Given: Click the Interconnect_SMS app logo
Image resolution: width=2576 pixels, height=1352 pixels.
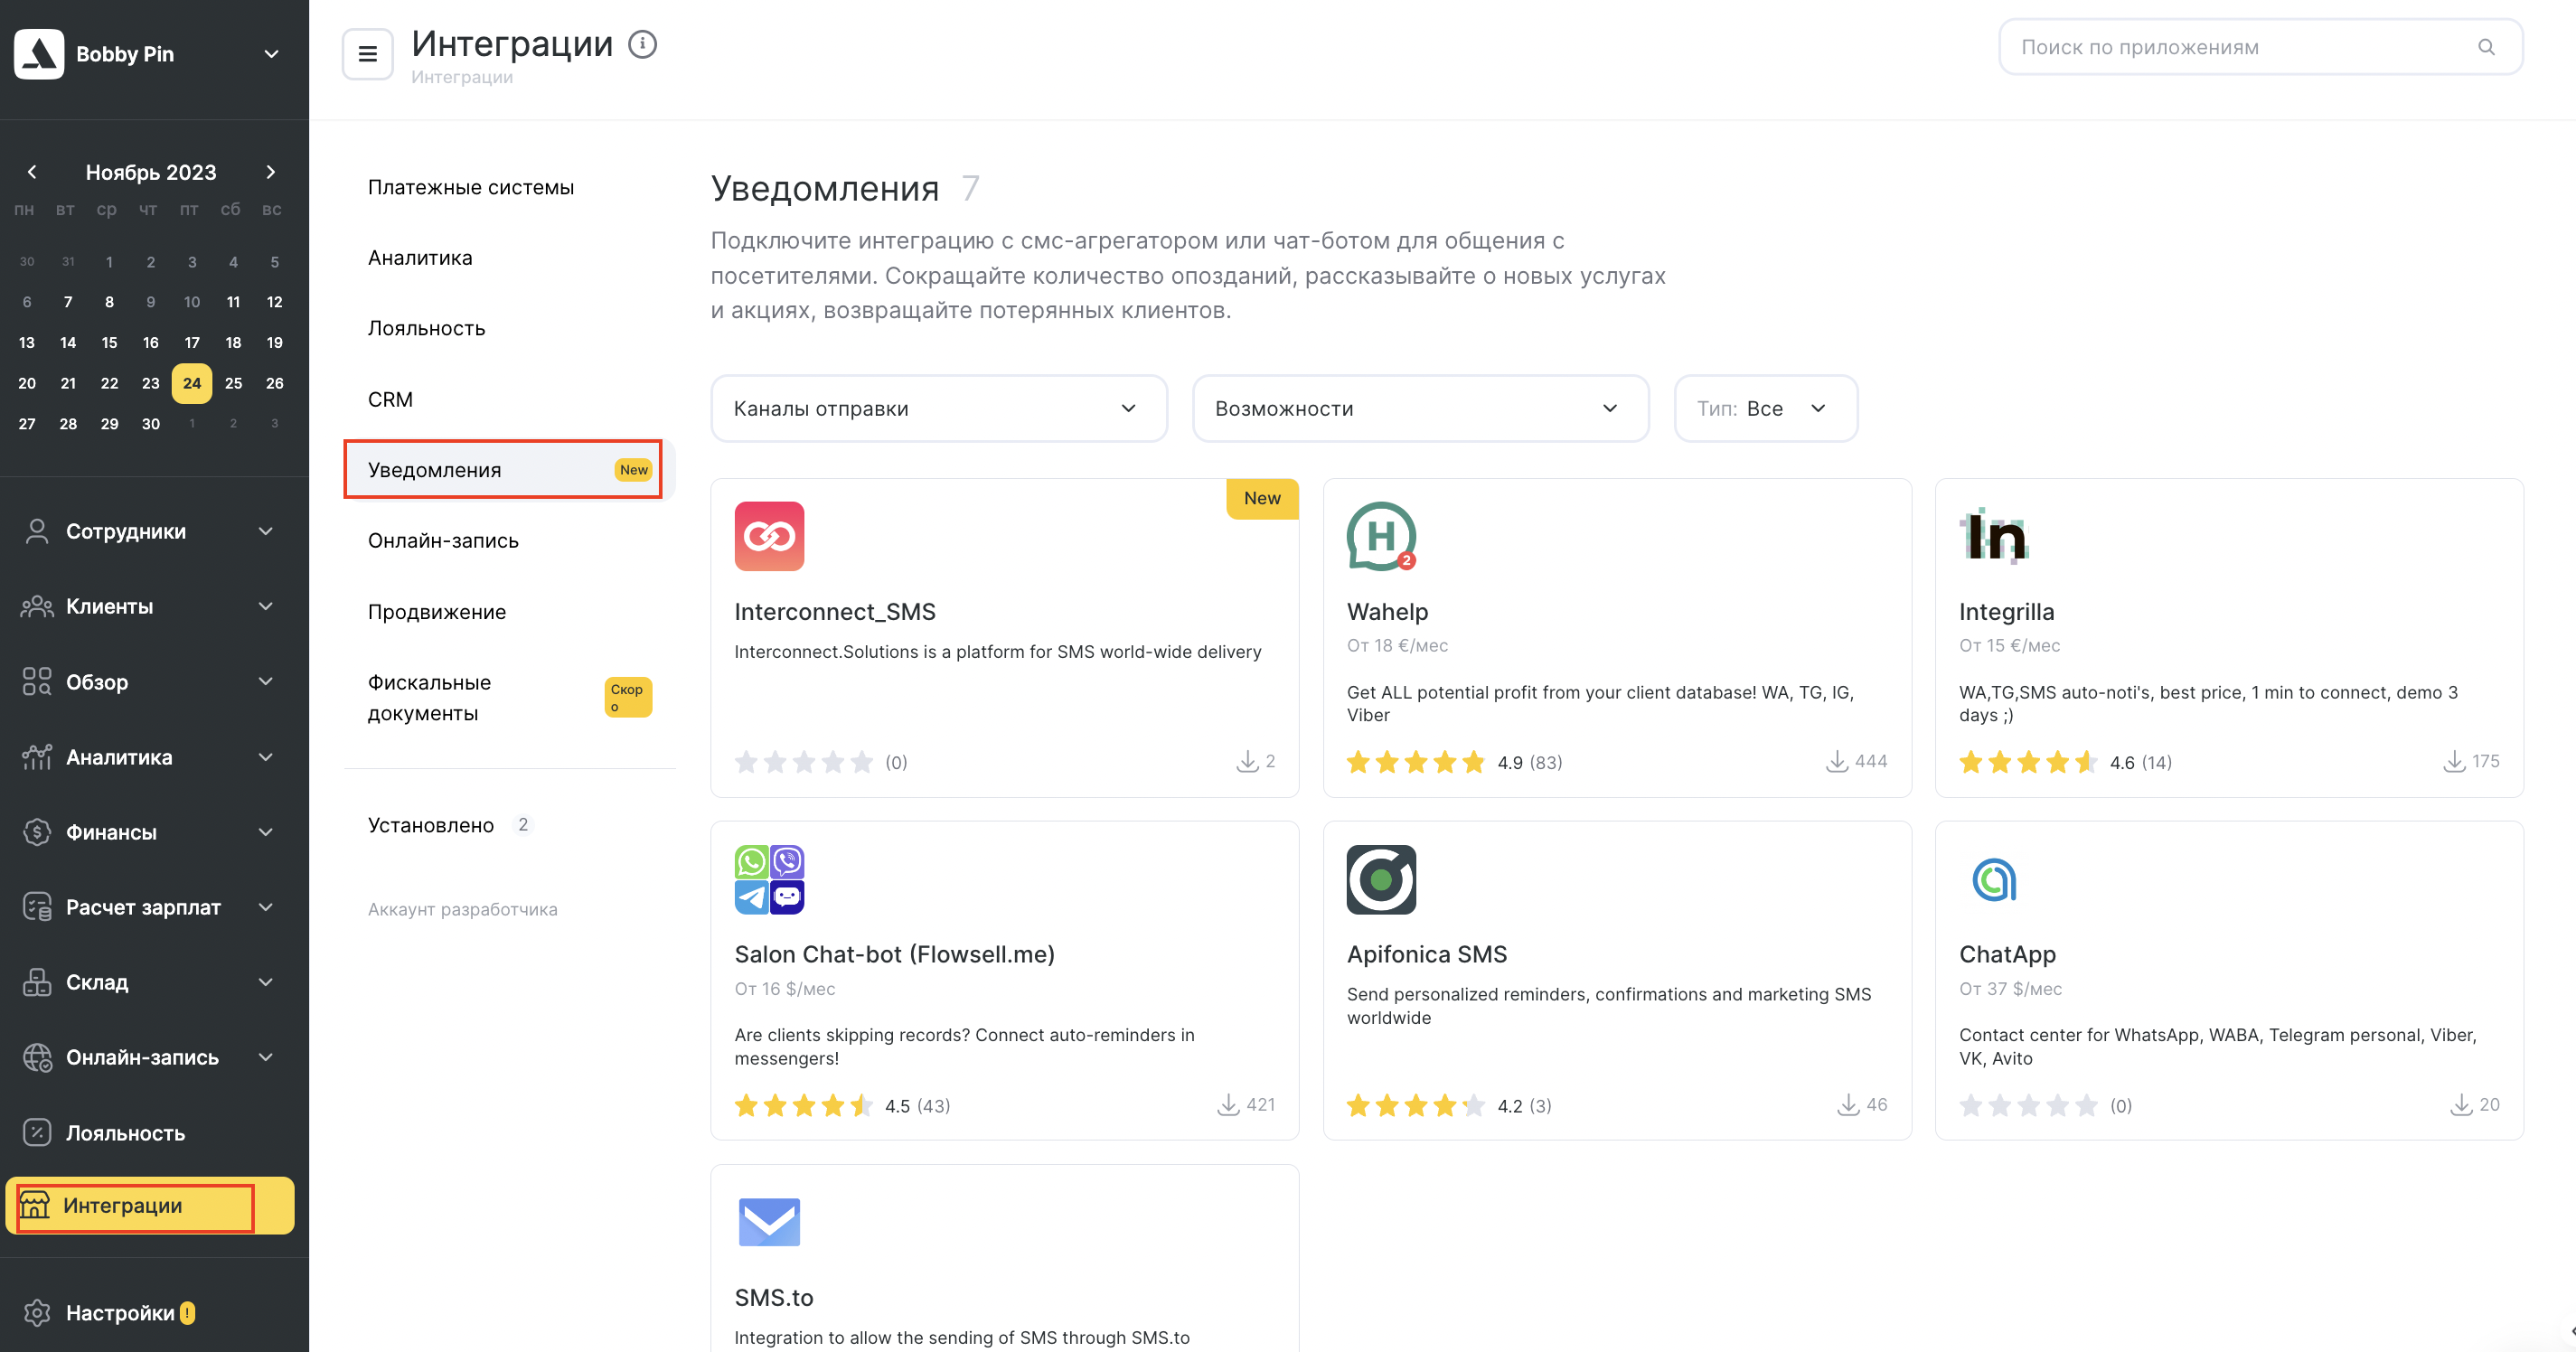Looking at the screenshot, I should (769, 536).
